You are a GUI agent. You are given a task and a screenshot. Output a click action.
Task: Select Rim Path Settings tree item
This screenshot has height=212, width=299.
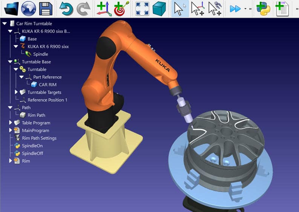(39, 138)
